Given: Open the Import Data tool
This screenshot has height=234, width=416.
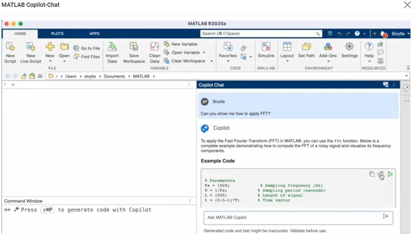Looking at the screenshot, I should (112, 53).
